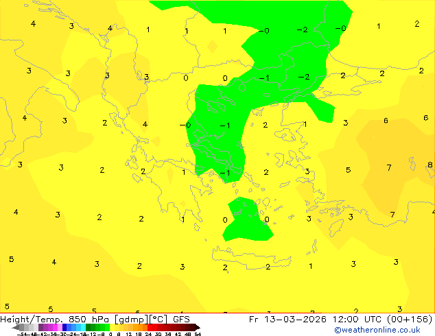Click the legend label 54
435x336 pixels.
tap(198, 334)
